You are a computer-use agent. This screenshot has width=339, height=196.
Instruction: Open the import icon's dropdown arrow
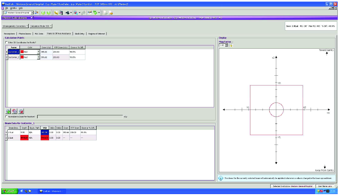pos(79,13)
